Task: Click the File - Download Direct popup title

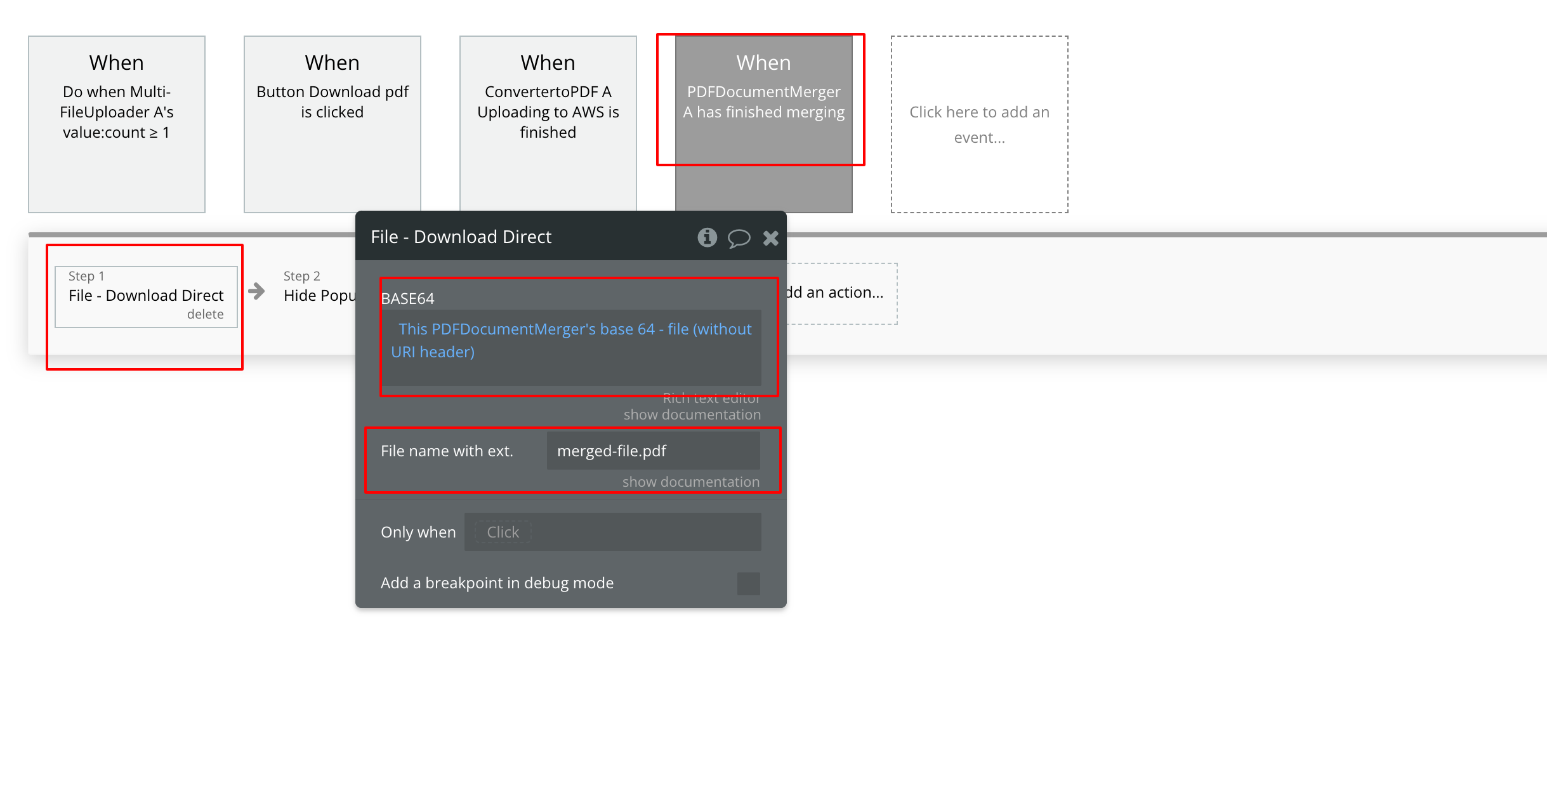Action: click(x=461, y=237)
